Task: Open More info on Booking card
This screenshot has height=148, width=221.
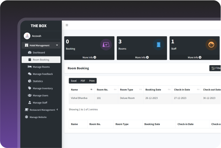Action: 89,57
